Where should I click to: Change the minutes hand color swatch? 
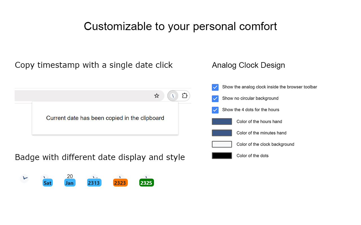[x=222, y=133]
